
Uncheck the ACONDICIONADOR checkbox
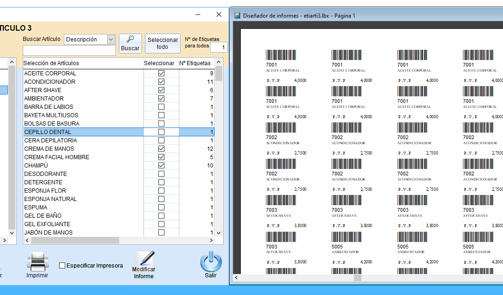tap(161, 82)
